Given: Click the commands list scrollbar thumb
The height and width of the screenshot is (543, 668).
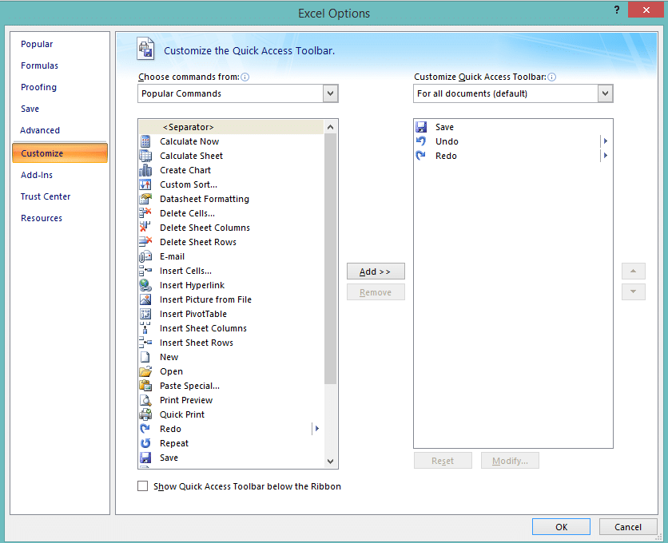Looking at the screenshot, I should 330,259.
